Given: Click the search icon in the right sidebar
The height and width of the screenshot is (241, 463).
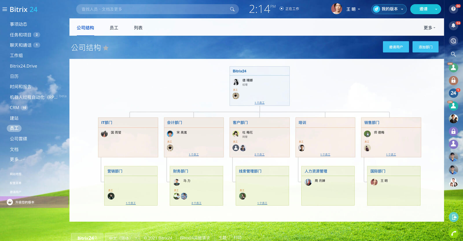Looking at the screenshot, I should point(453,54).
